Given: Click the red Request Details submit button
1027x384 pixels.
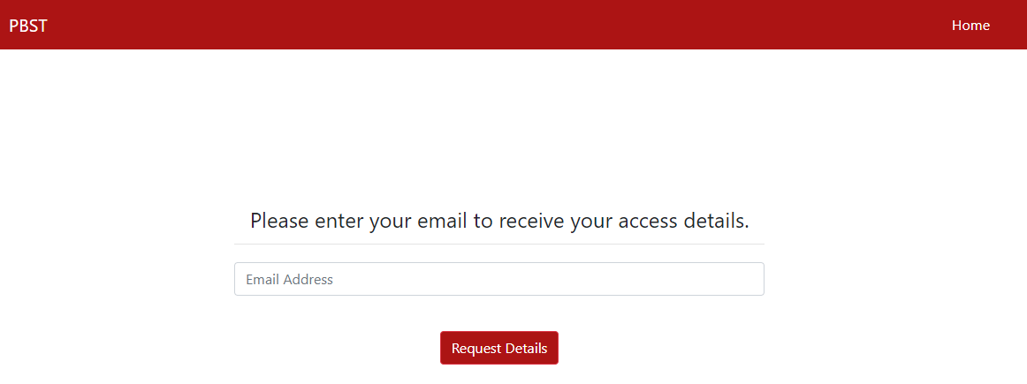Looking at the screenshot, I should (499, 348).
